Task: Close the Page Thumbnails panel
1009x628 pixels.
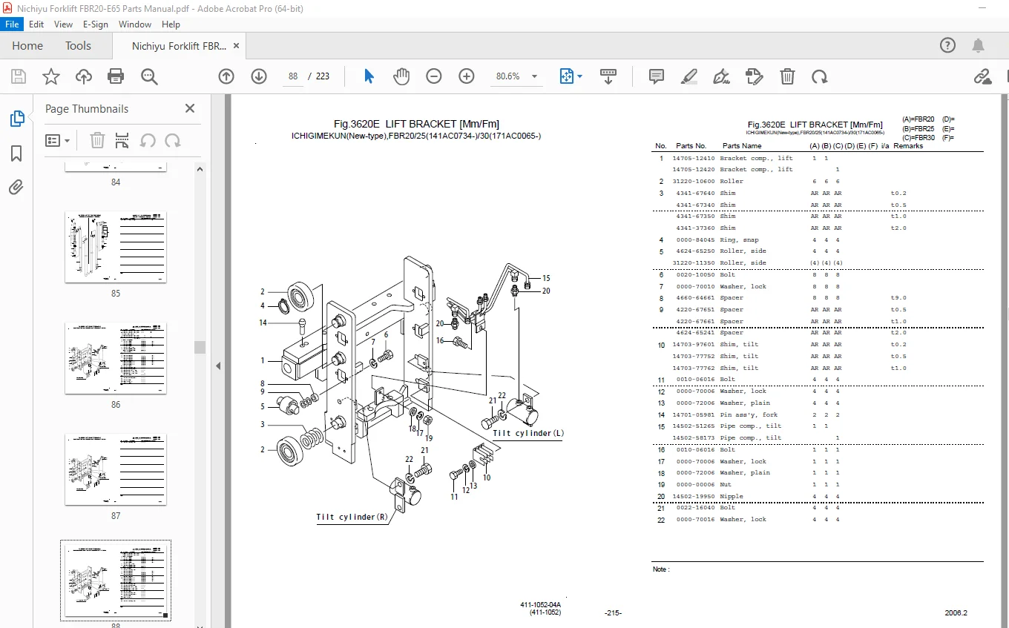Action: point(190,108)
